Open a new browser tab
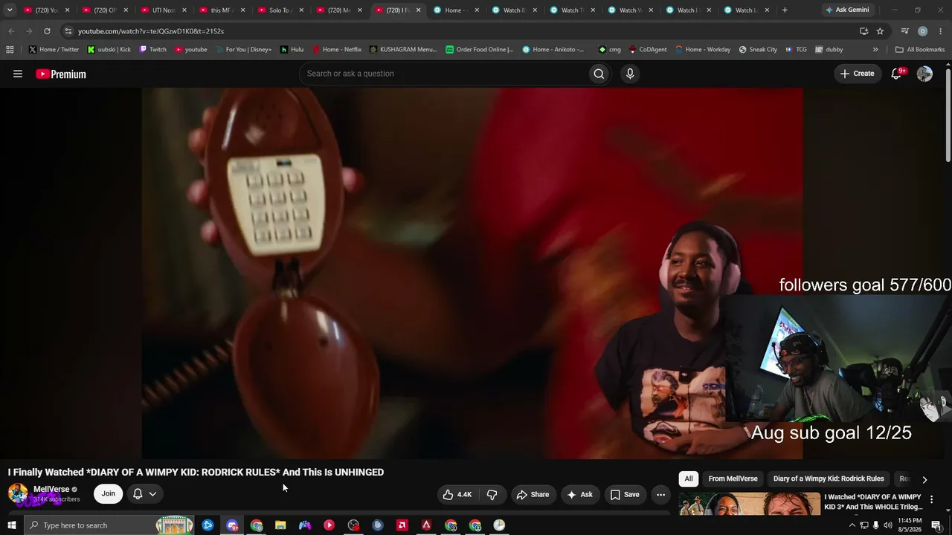This screenshot has width=952, height=535. point(785,10)
